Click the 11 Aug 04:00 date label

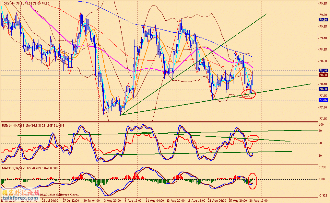155,200
